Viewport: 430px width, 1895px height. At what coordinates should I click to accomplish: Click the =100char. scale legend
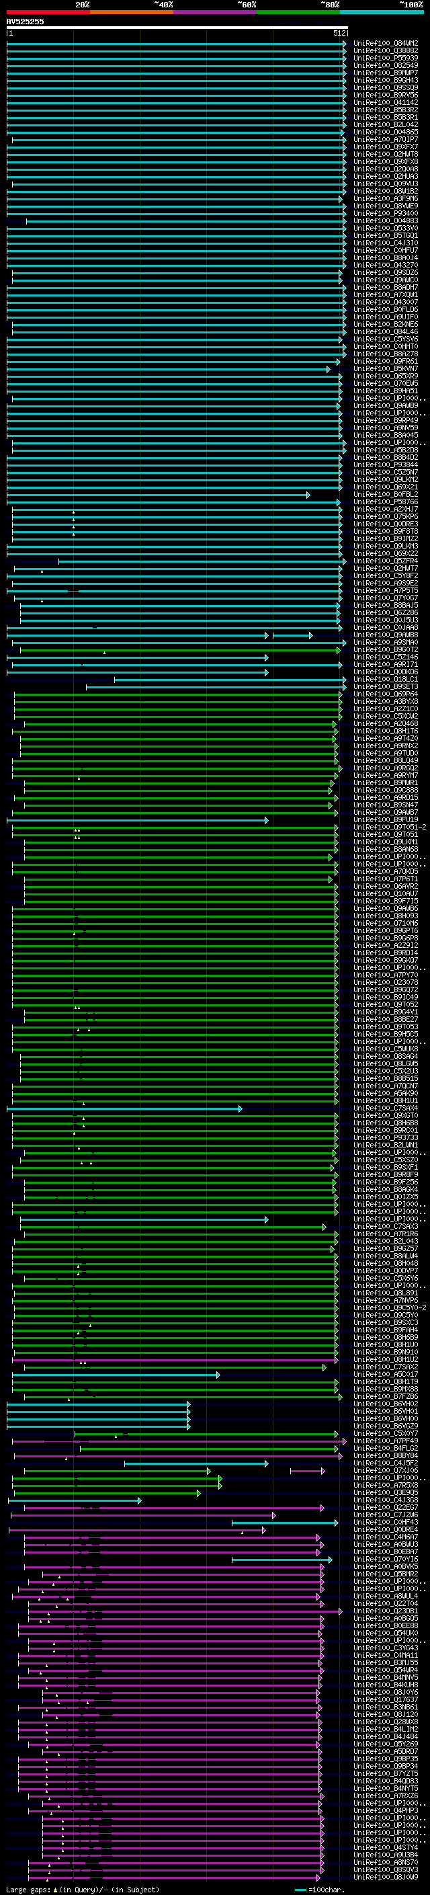click(318, 1890)
